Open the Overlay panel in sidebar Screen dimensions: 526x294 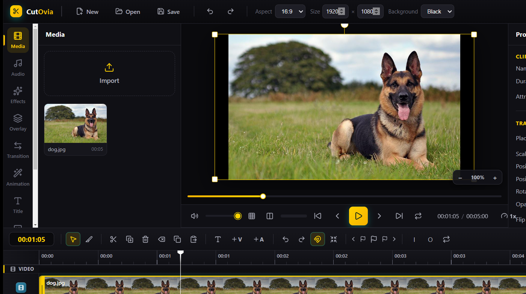[x=18, y=123]
